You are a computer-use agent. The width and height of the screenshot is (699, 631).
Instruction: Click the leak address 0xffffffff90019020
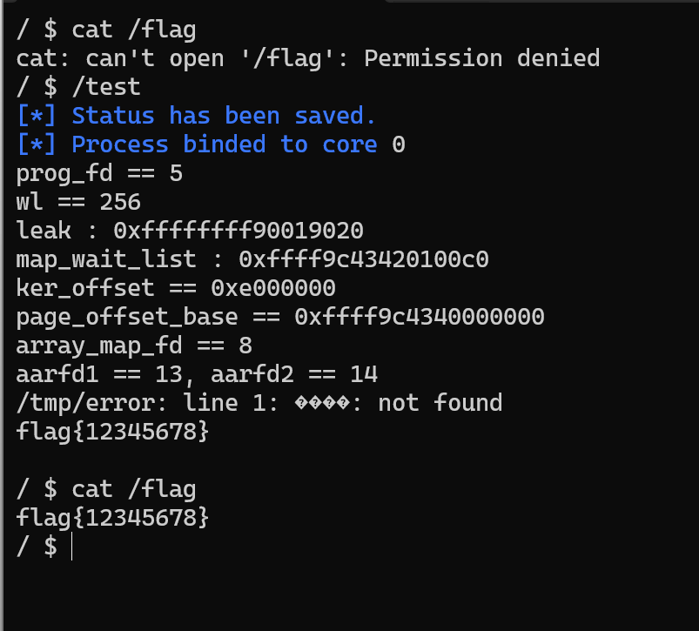coord(239,231)
